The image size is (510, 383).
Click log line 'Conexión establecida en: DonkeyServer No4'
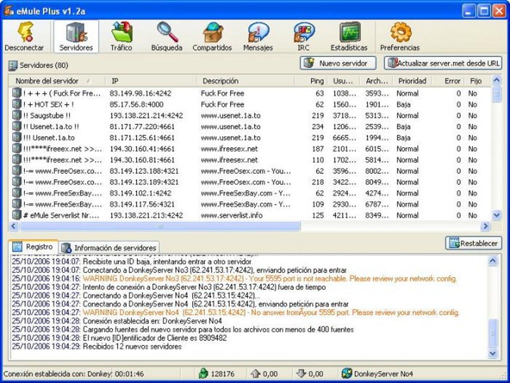click(x=117, y=321)
